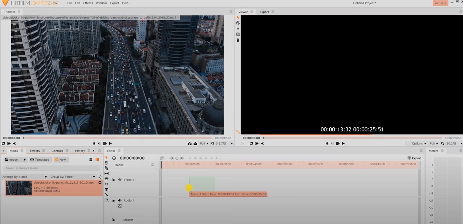The width and height of the screenshot is (463, 224).
Task: Select the Slice tool in Editor
Action: click(x=106, y=168)
